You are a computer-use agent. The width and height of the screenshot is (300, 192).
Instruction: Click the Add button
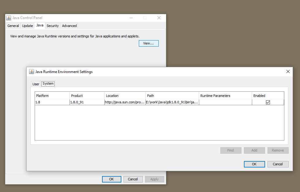coord(254,150)
